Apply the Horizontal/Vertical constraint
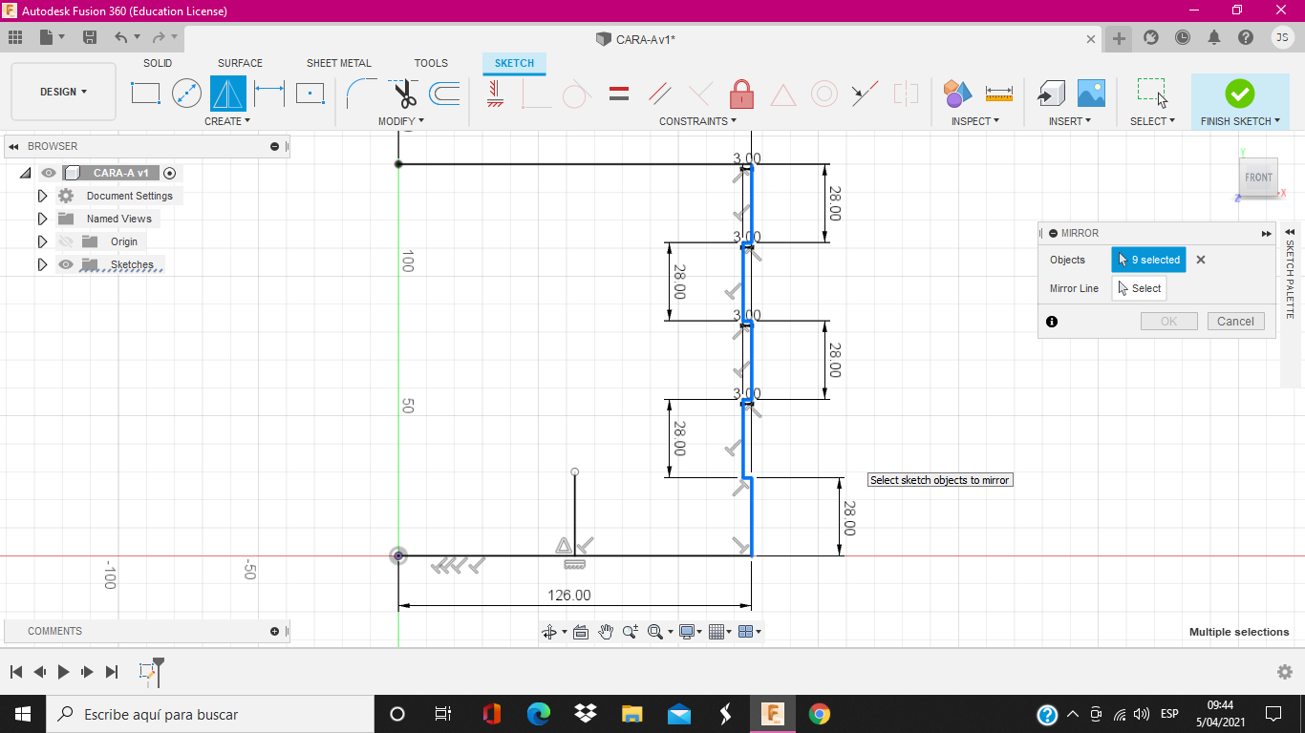This screenshot has height=733, width=1305. coord(494,94)
